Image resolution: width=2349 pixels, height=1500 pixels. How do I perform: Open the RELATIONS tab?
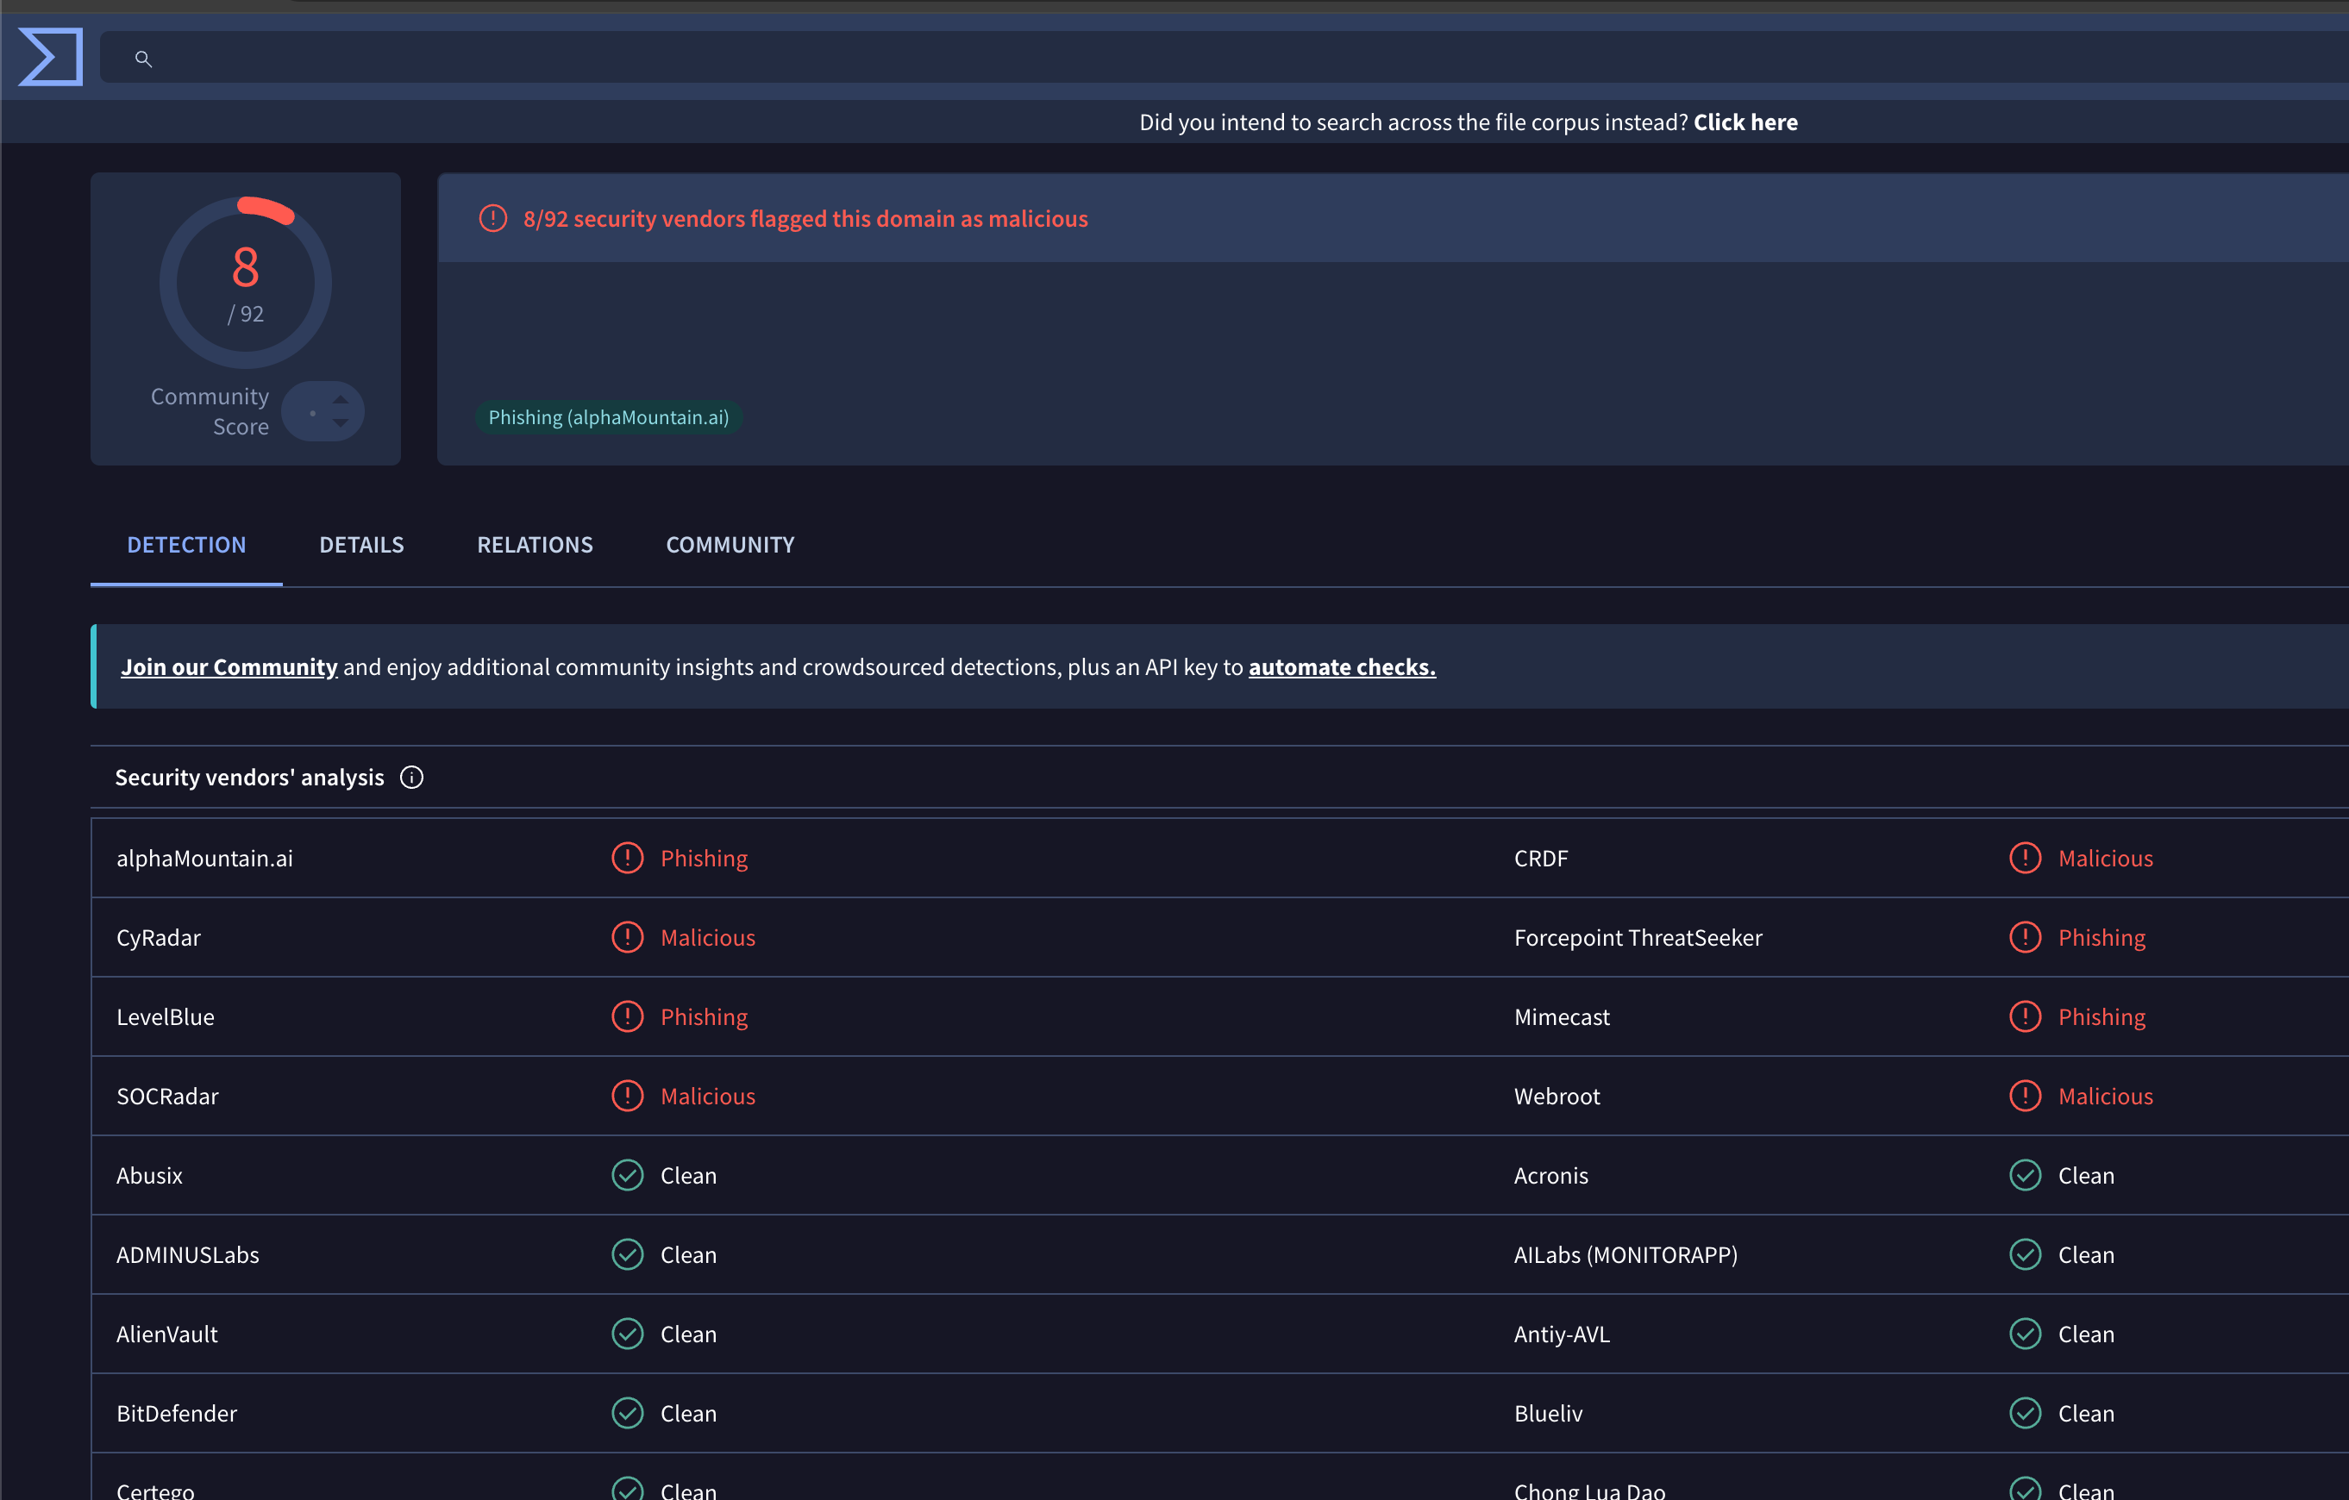pos(535,544)
